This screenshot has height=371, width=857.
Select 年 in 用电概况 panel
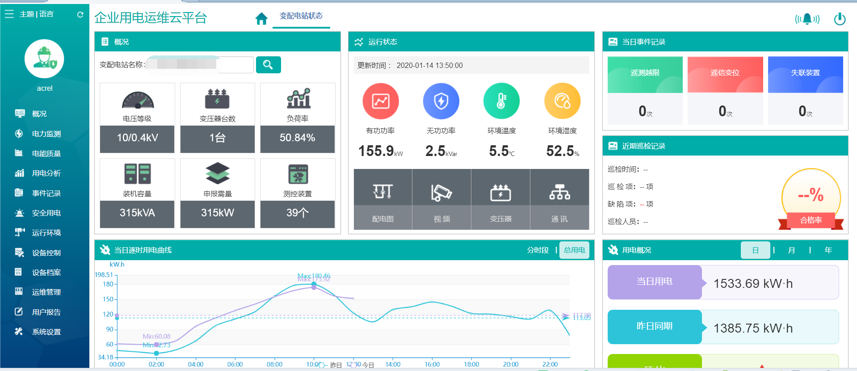point(828,250)
